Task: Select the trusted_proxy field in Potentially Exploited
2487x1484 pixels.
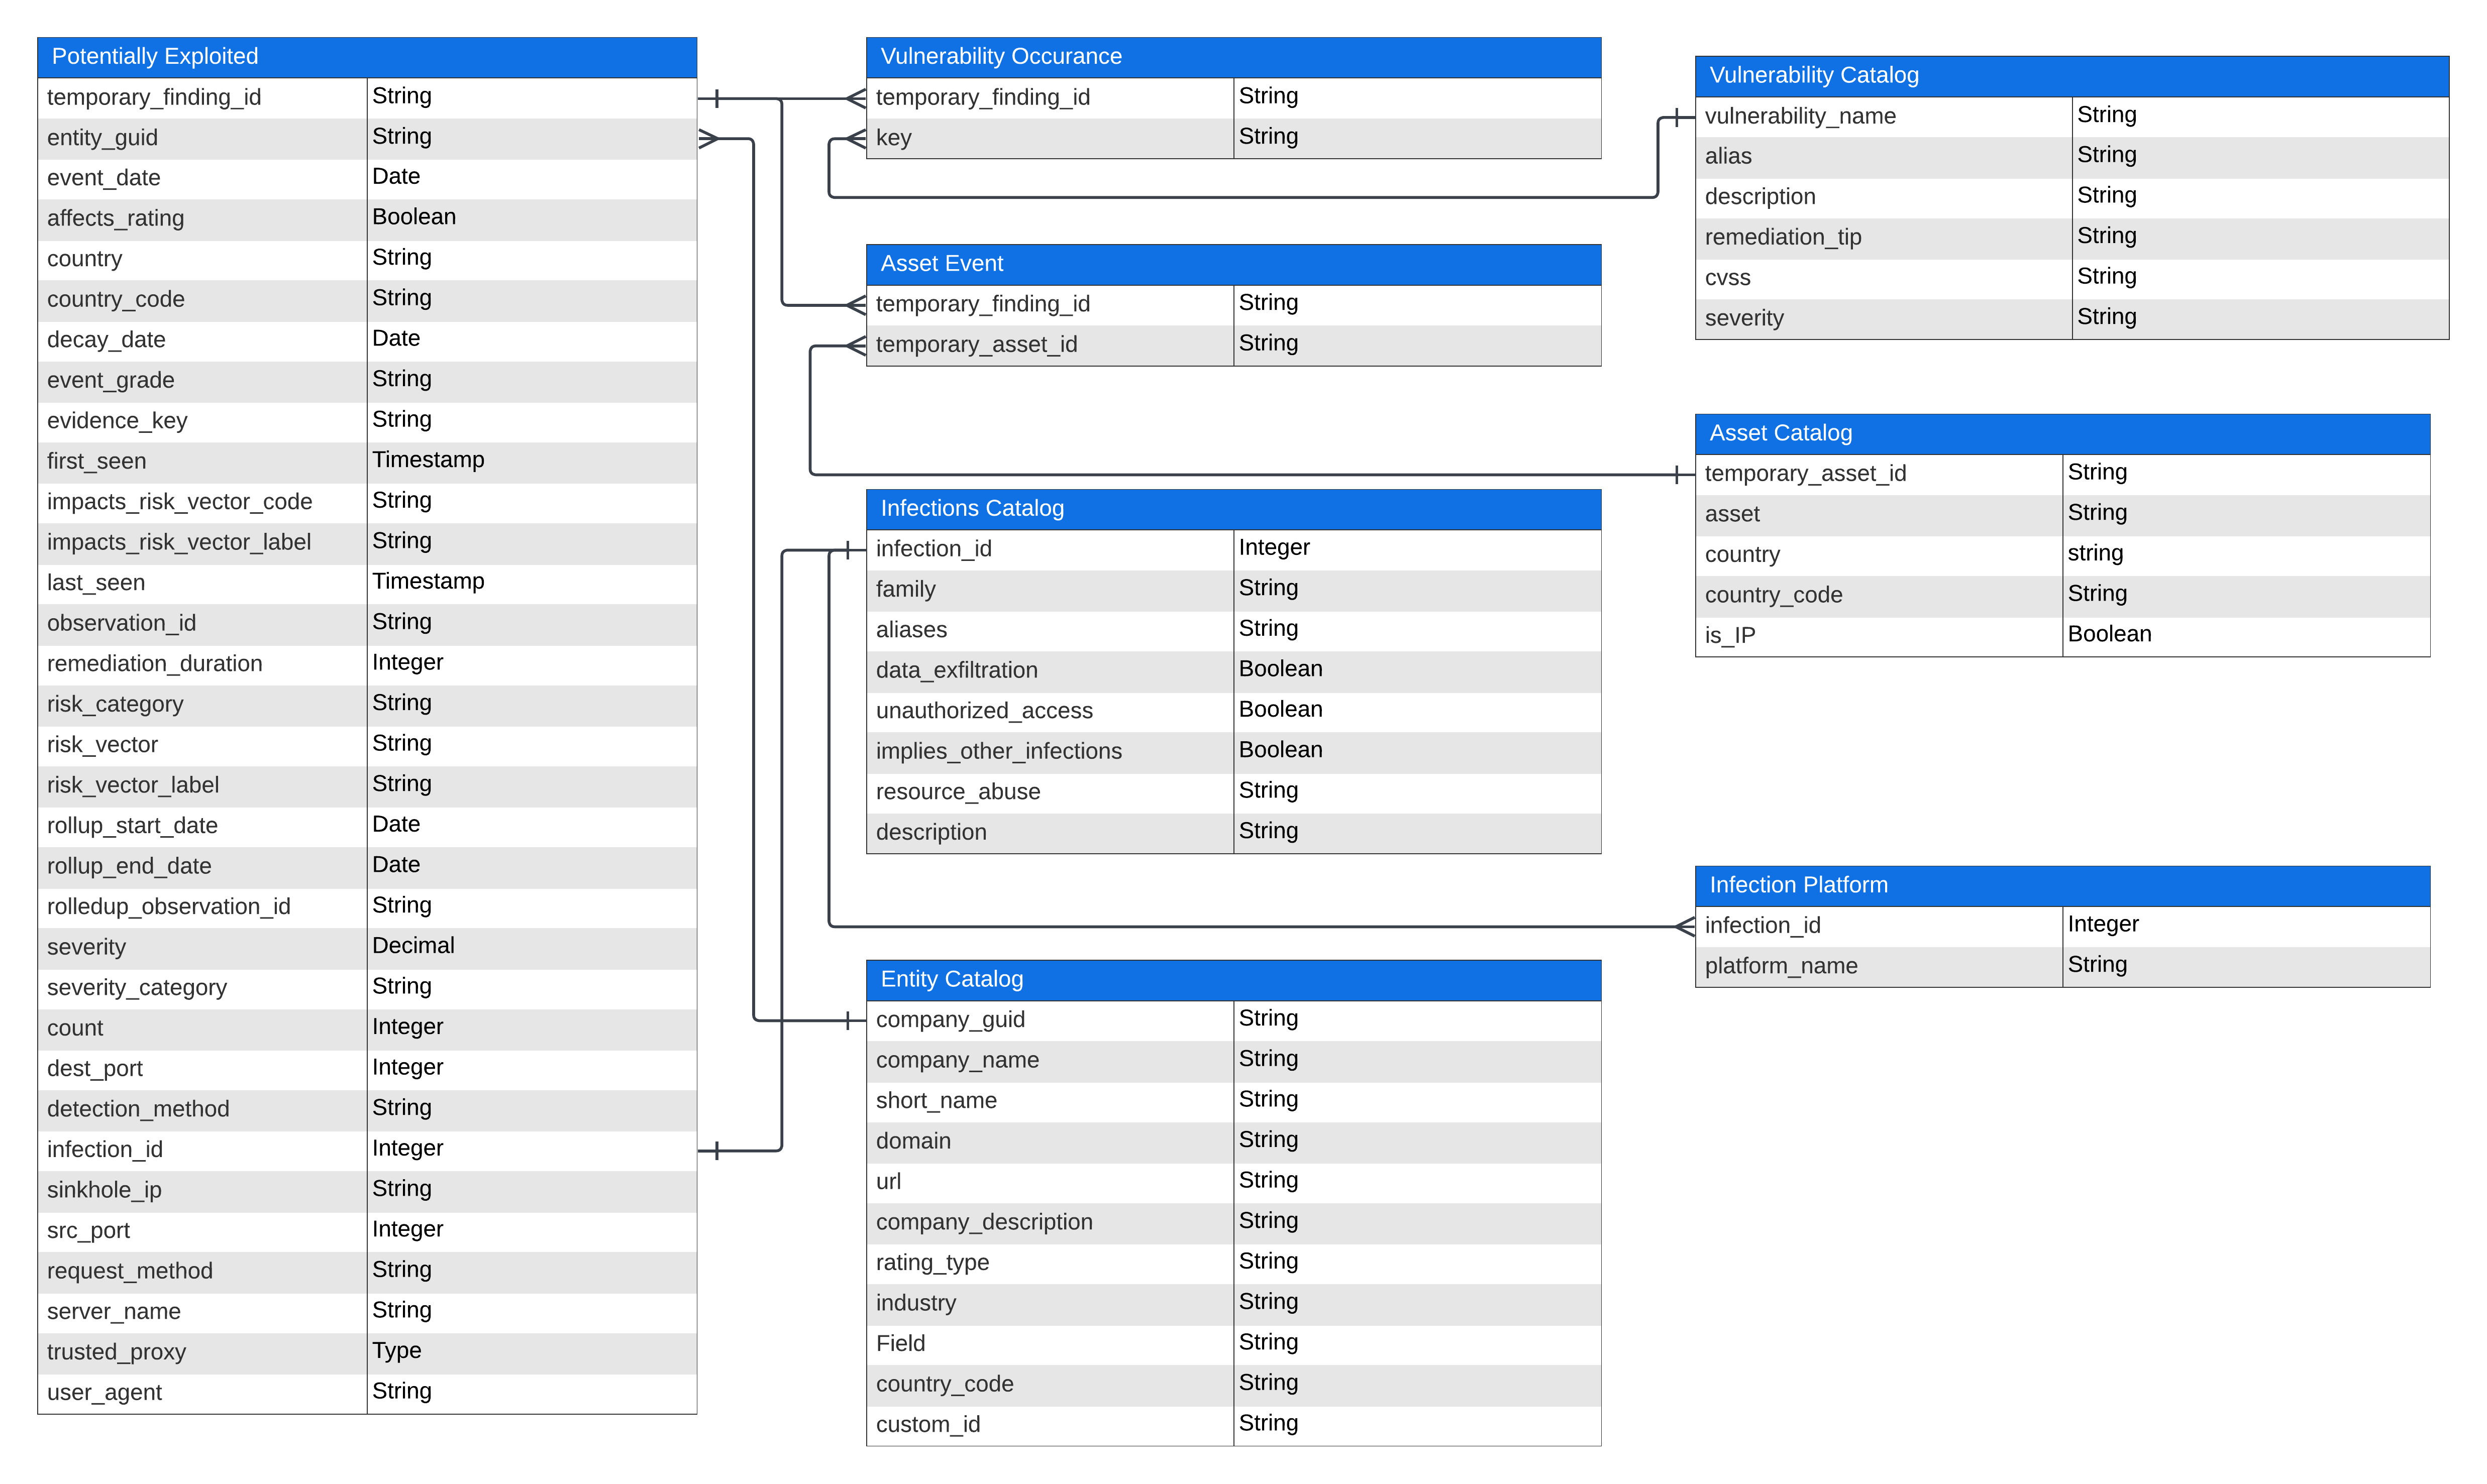Action: [116, 1353]
